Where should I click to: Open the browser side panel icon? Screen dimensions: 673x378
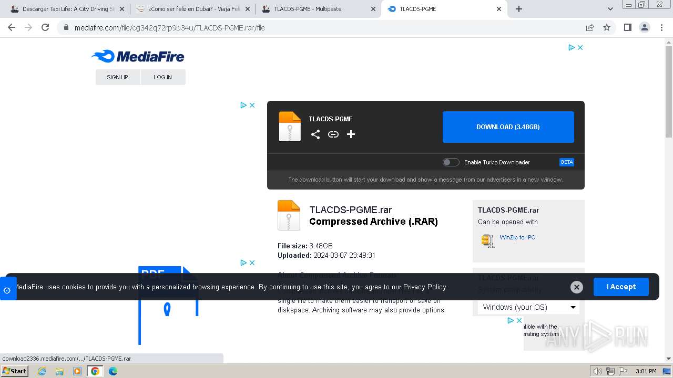[x=627, y=27]
